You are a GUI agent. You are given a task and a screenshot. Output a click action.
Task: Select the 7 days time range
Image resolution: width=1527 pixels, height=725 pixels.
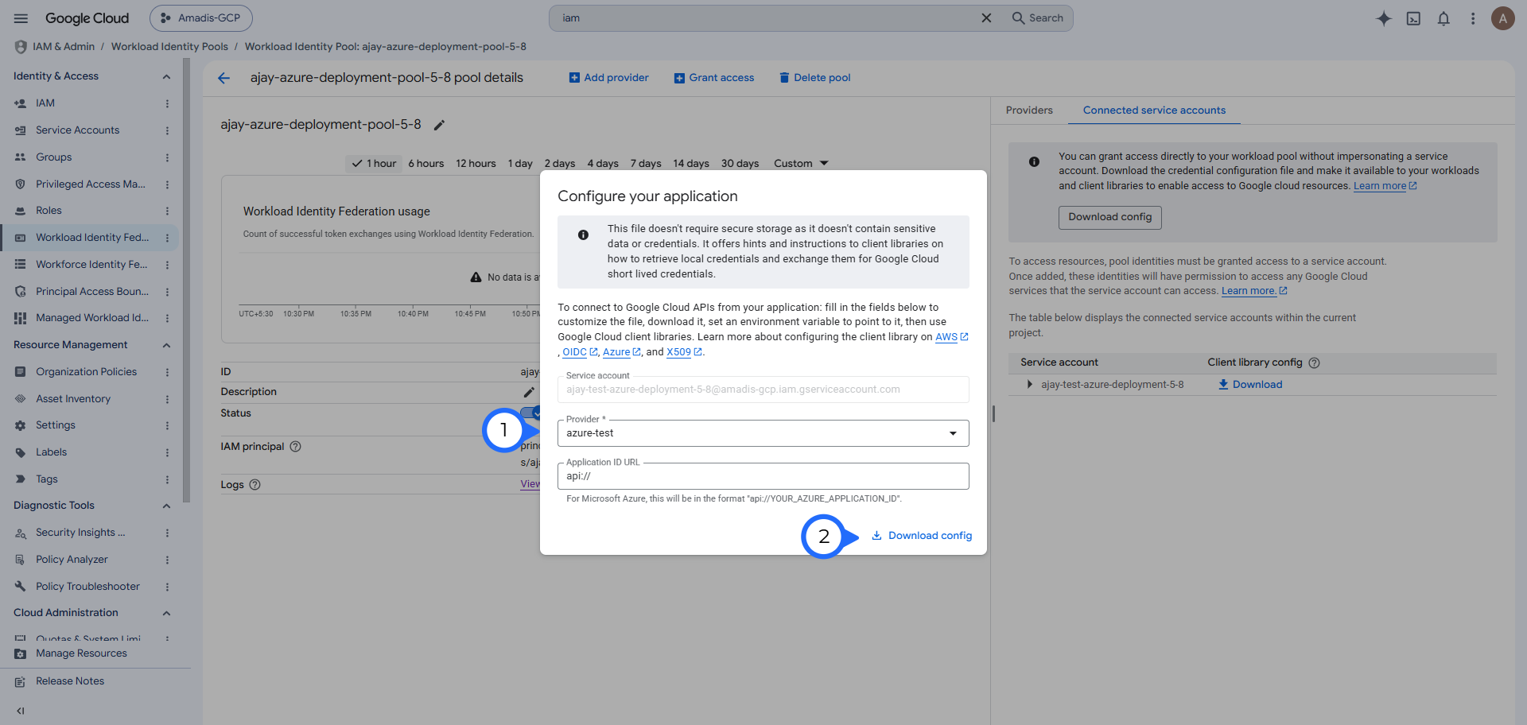tap(646, 164)
